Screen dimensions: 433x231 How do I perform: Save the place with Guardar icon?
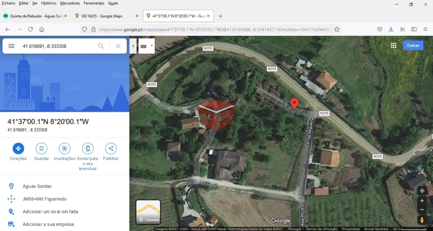click(42, 148)
